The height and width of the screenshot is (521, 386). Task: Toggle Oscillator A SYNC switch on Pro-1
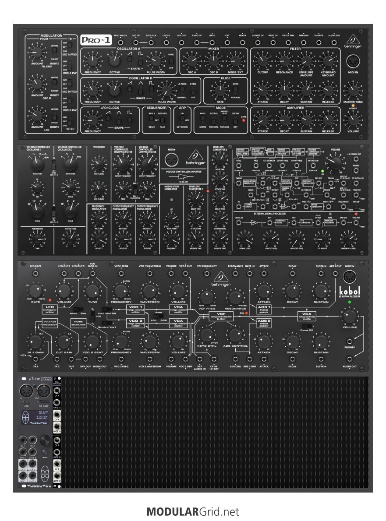pyautogui.click(x=171, y=61)
